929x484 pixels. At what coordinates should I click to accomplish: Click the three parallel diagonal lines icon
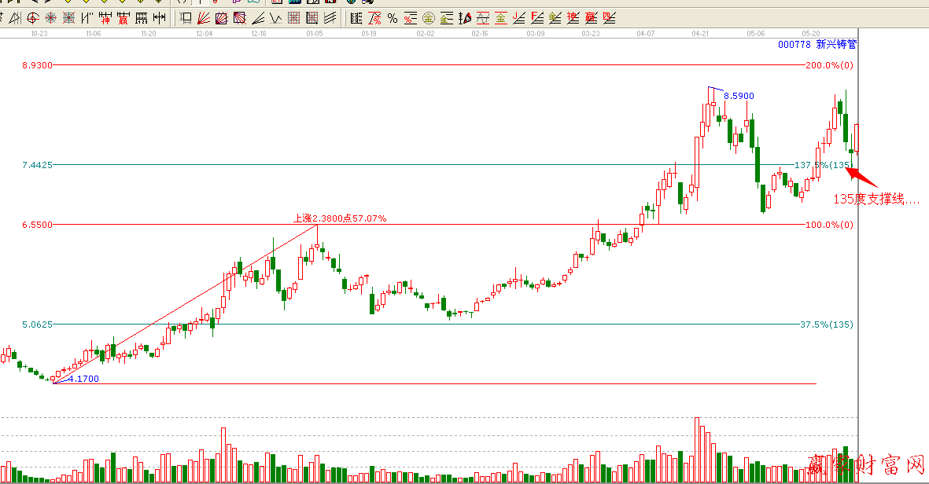coord(330,18)
